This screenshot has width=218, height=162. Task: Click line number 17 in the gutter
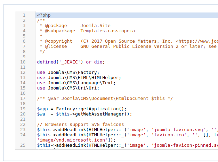pos(23,99)
